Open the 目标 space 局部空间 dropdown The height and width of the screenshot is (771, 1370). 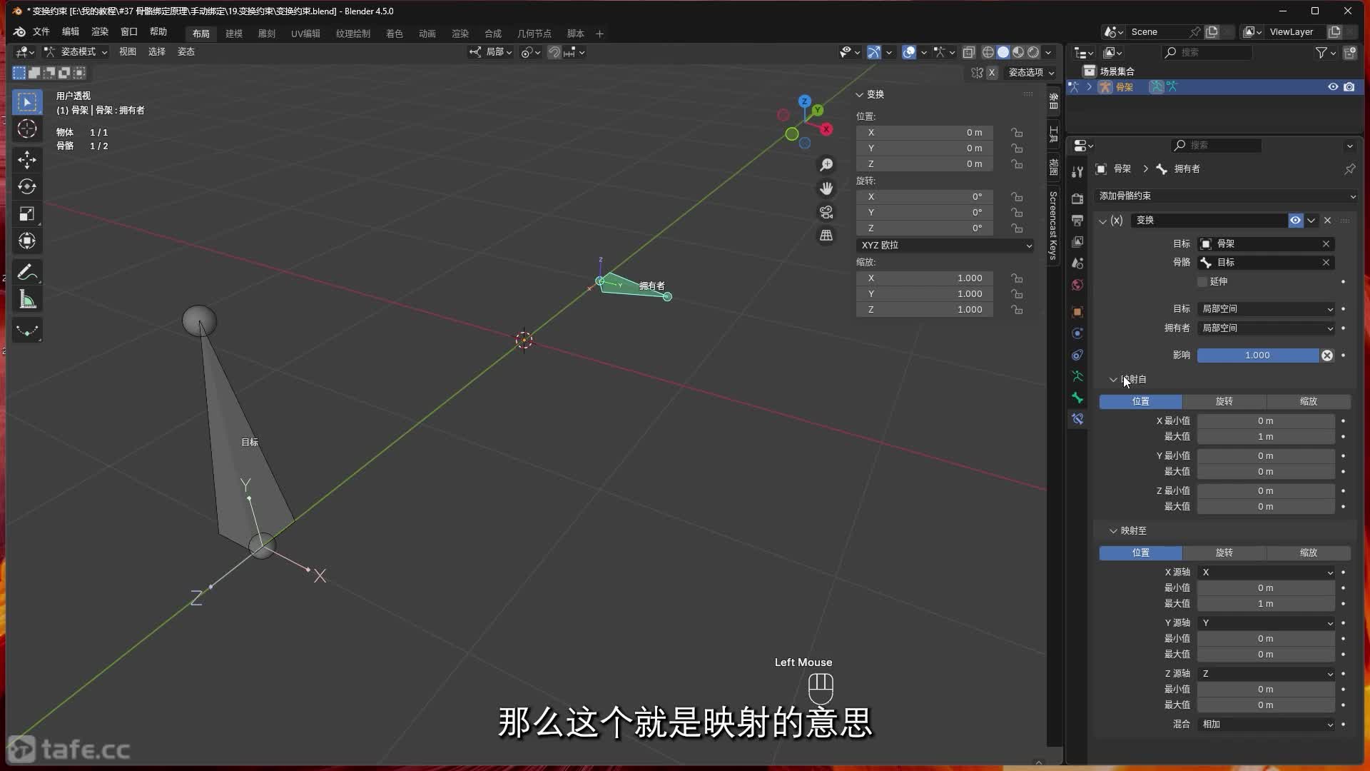point(1267,309)
